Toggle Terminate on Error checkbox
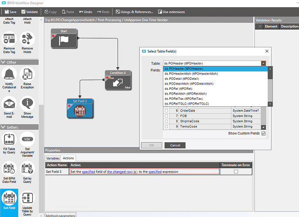Image resolution: width=299 pixels, height=217 pixels. [x=236, y=171]
